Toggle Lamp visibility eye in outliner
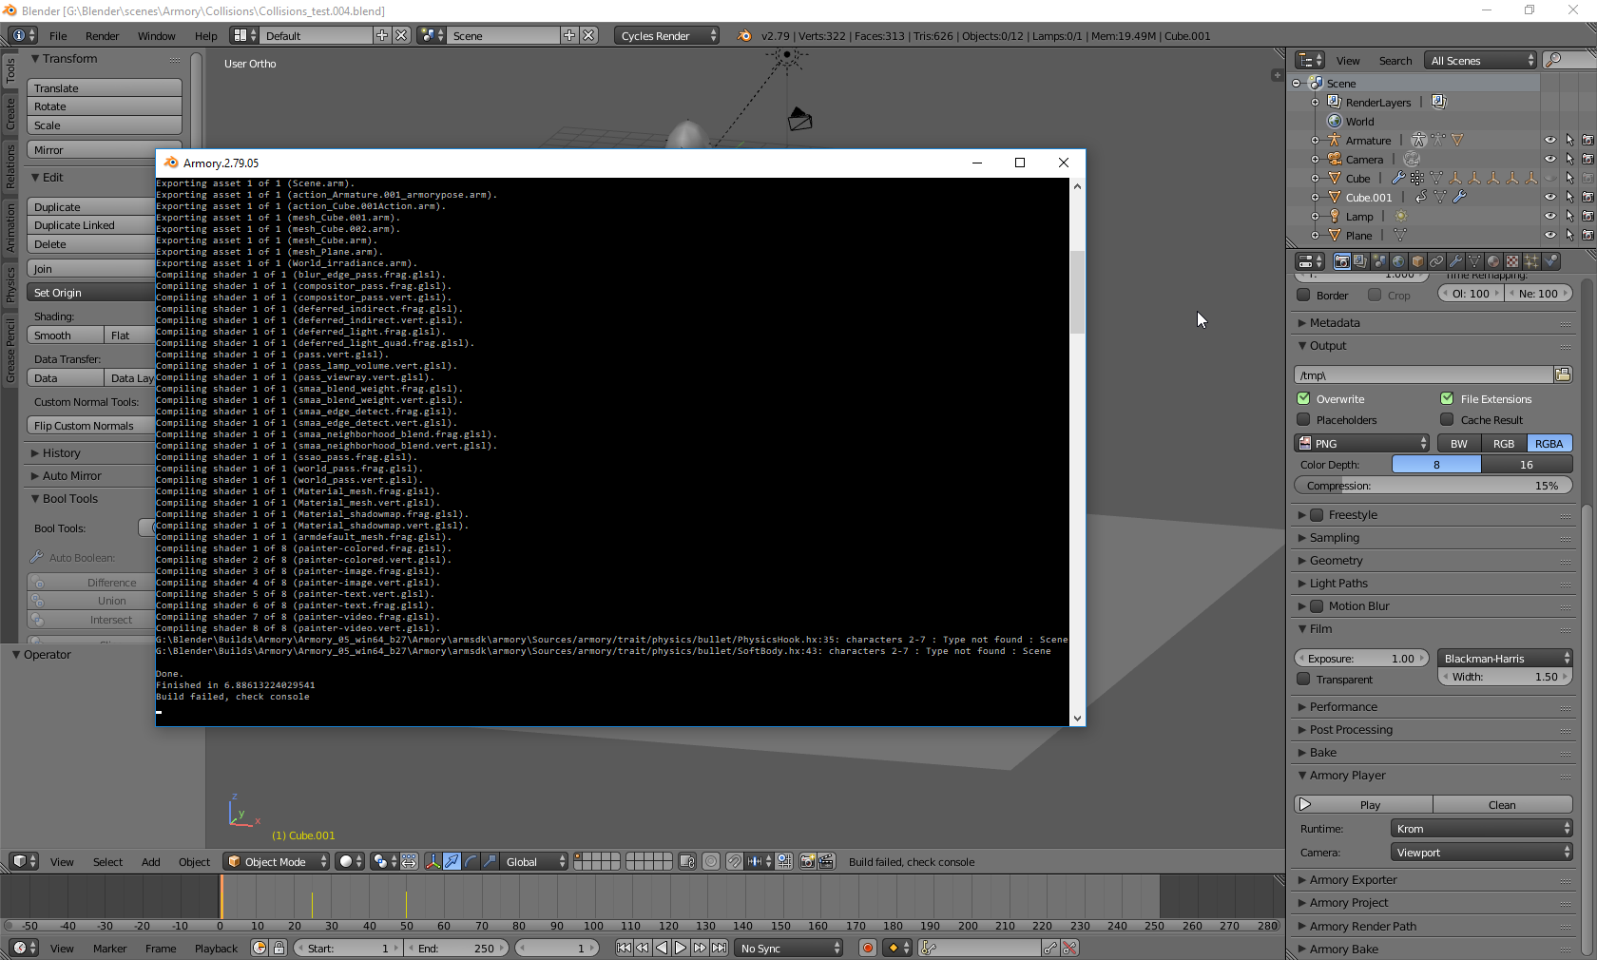 tap(1550, 216)
